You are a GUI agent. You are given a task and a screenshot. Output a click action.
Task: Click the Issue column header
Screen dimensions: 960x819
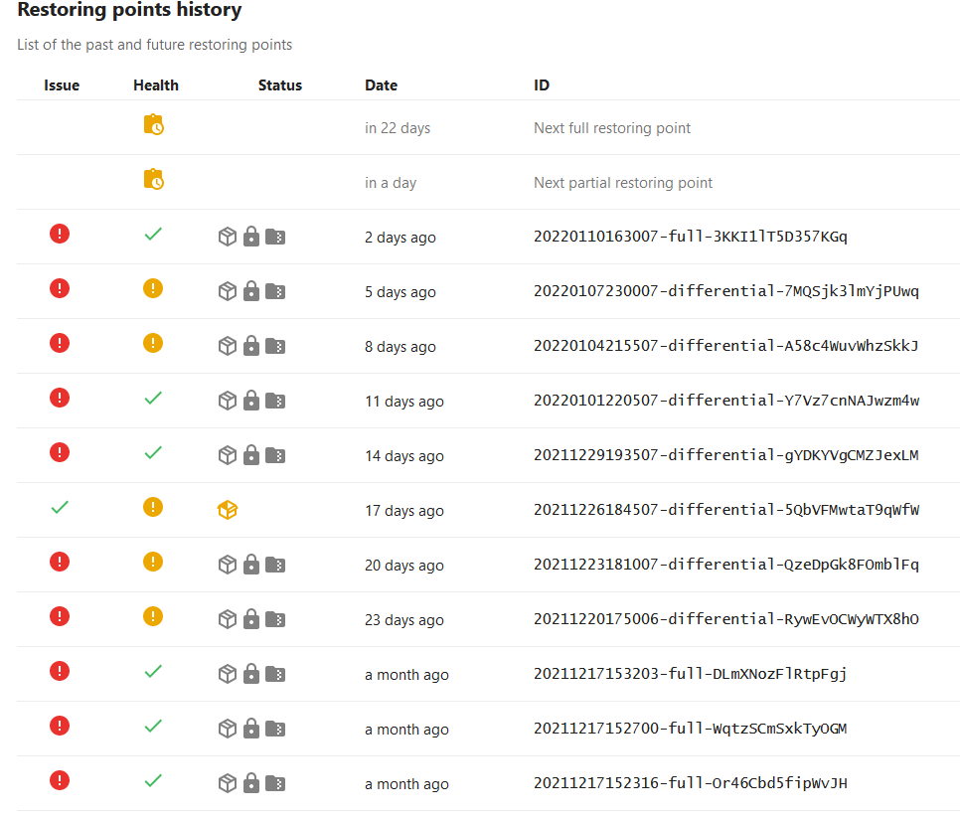click(x=62, y=85)
